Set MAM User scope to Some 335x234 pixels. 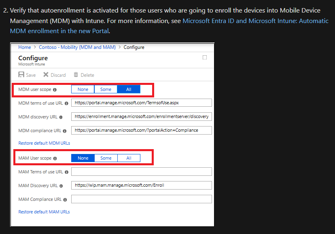pyautogui.click(x=106, y=158)
